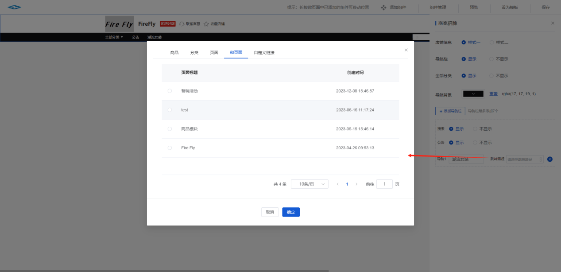Choose 样式一 for 店铺信息
The height and width of the screenshot is (272, 561).
pyautogui.click(x=471, y=43)
